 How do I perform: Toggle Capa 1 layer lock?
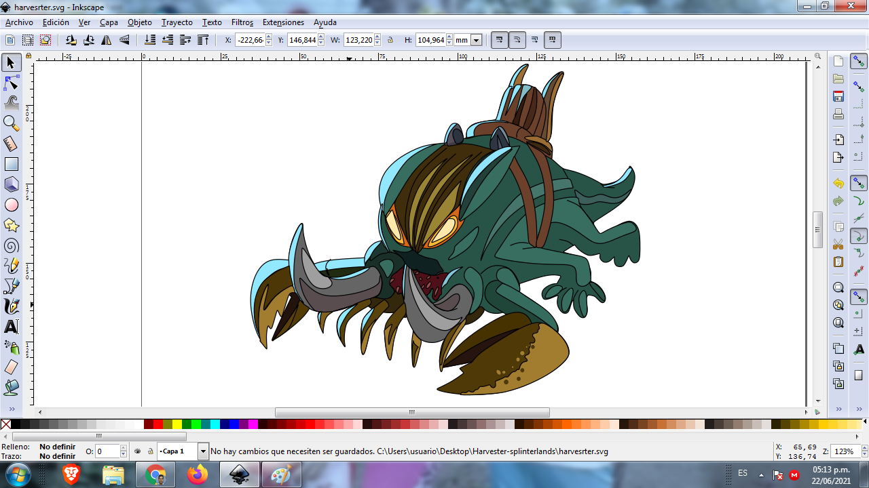(x=149, y=451)
